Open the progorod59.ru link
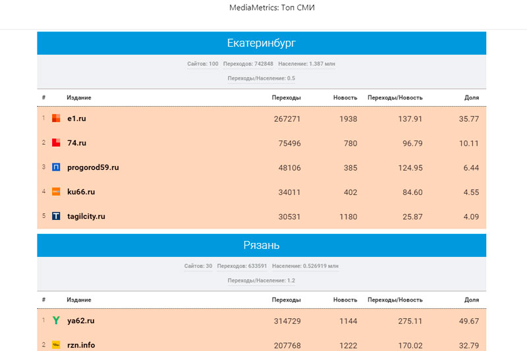Image resolution: width=527 pixels, height=351 pixels. tap(93, 167)
